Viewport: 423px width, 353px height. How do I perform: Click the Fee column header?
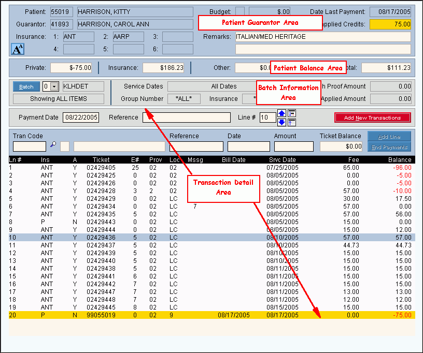click(x=354, y=159)
